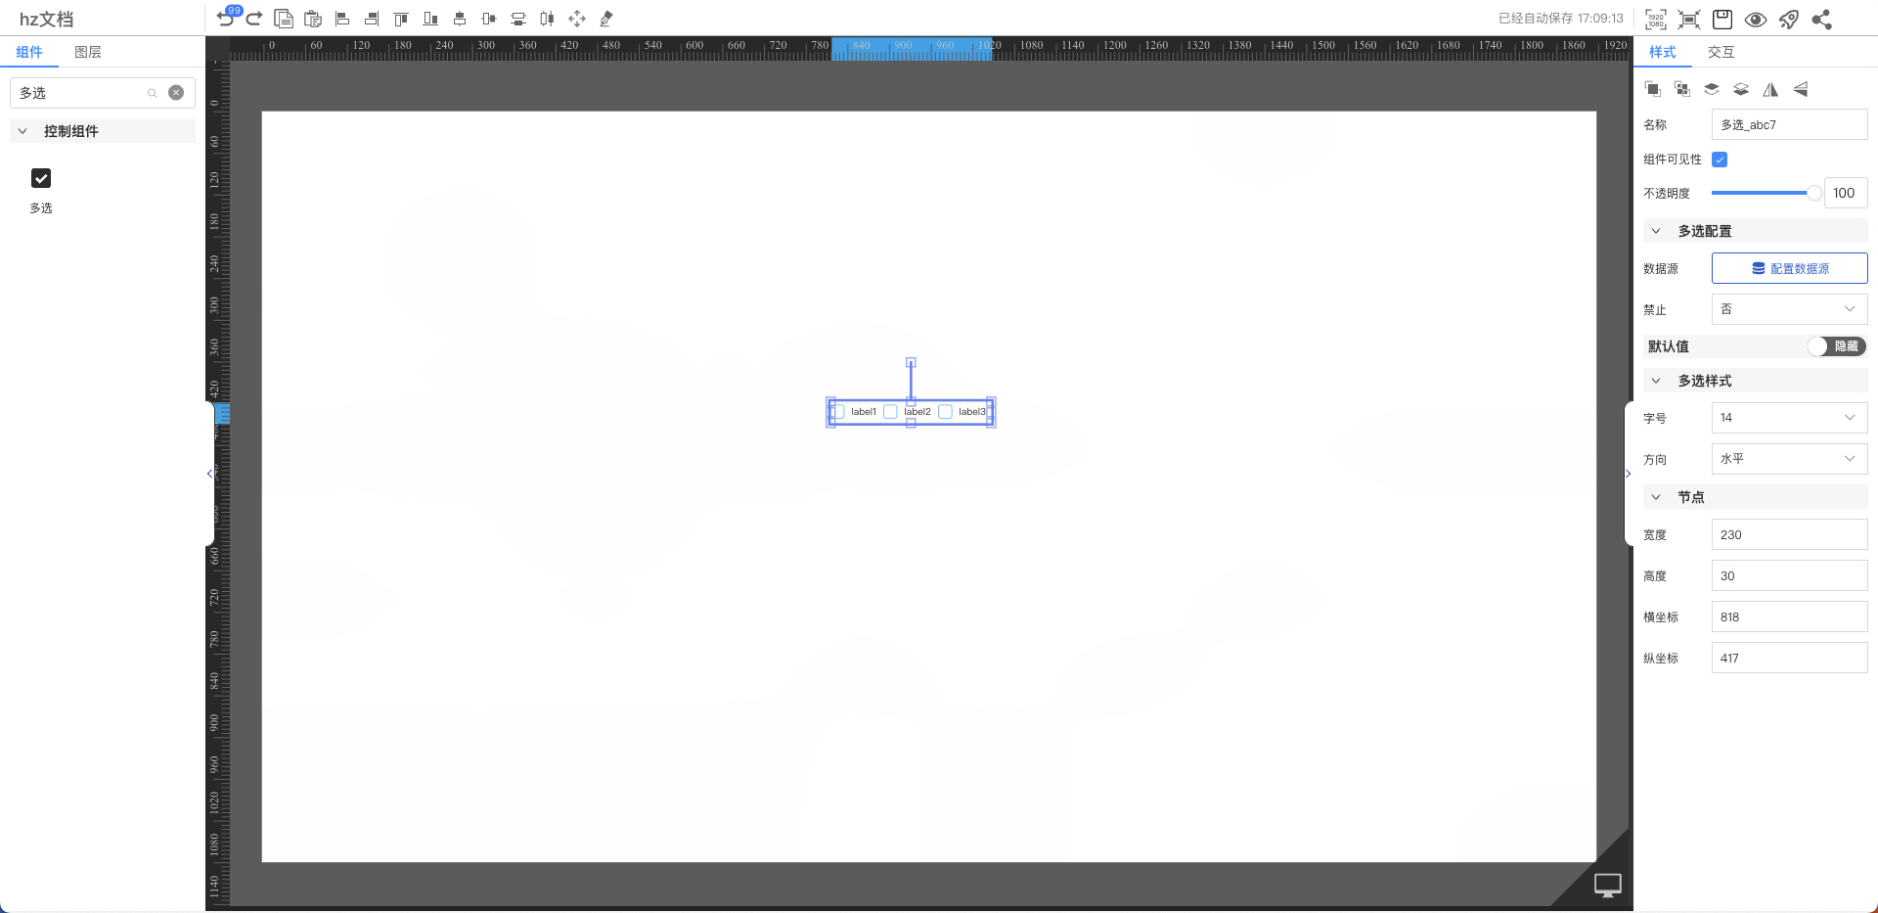This screenshot has height=913, width=1878.
Task: Bring the component to the top layer
Action: (x=1712, y=89)
